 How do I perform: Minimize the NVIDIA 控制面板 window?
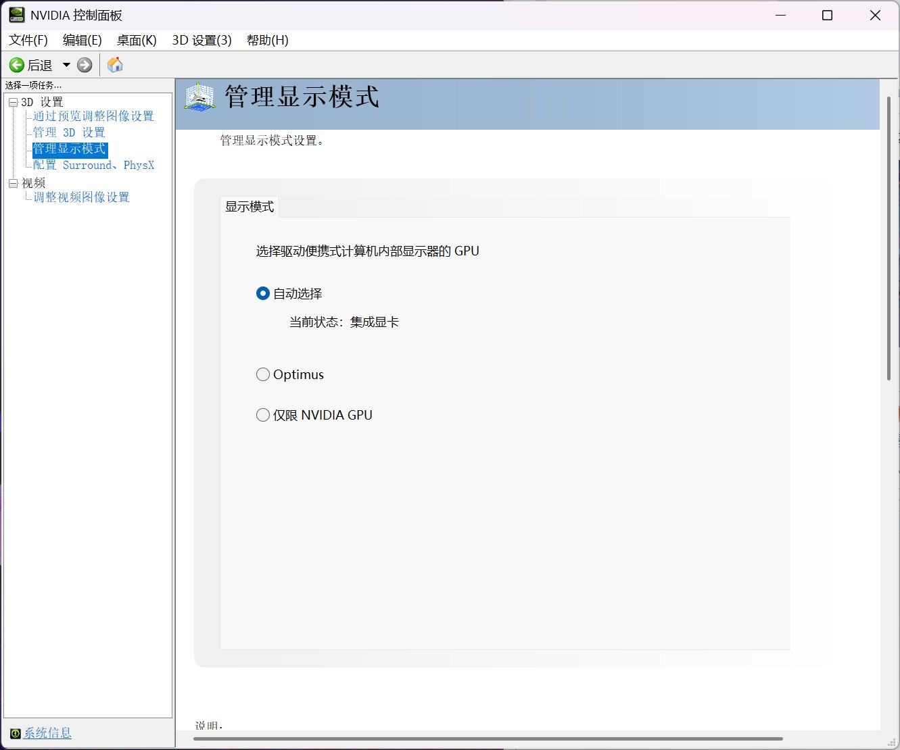781,15
